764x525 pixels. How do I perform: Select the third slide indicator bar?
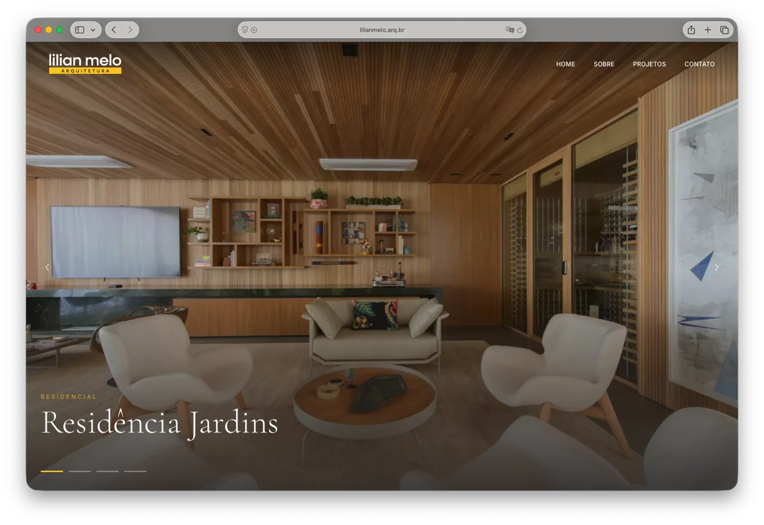[x=108, y=471]
